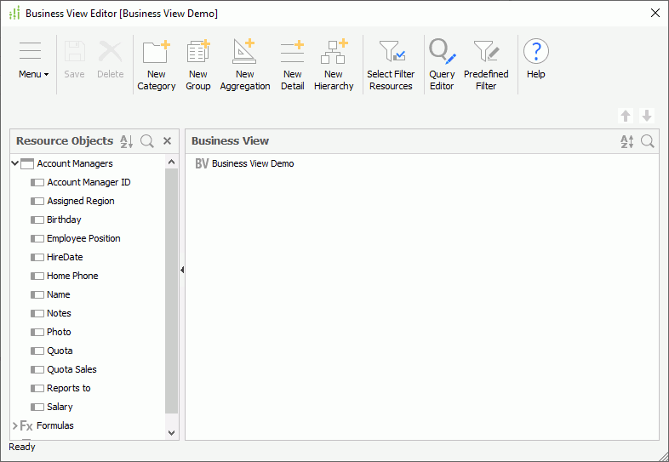Add a New Aggregation
The image size is (669, 462).
[x=245, y=66]
